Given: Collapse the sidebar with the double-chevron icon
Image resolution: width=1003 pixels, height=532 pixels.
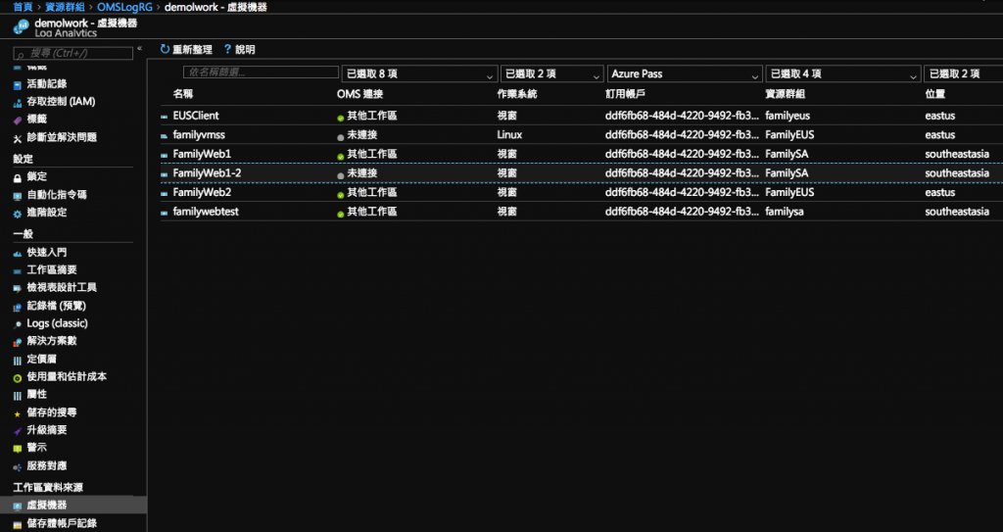Looking at the screenshot, I should coord(139,49).
